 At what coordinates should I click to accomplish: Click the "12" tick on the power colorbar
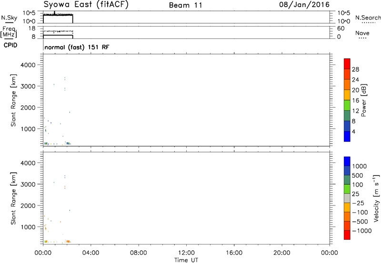[x=355, y=111]
